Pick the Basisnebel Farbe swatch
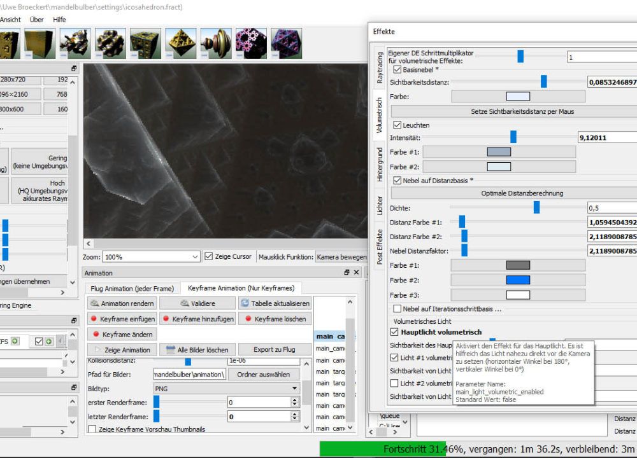 coord(518,96)
